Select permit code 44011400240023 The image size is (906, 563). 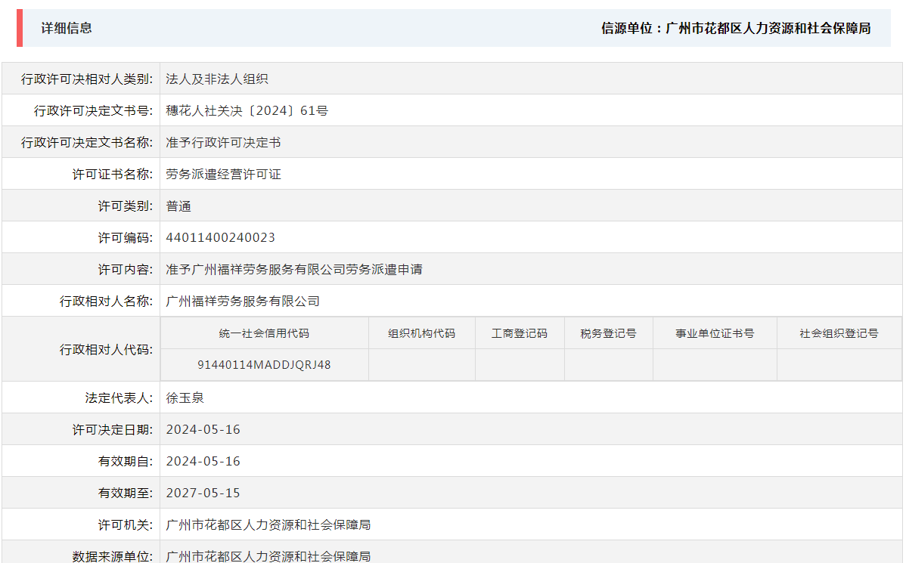(220, 238)
